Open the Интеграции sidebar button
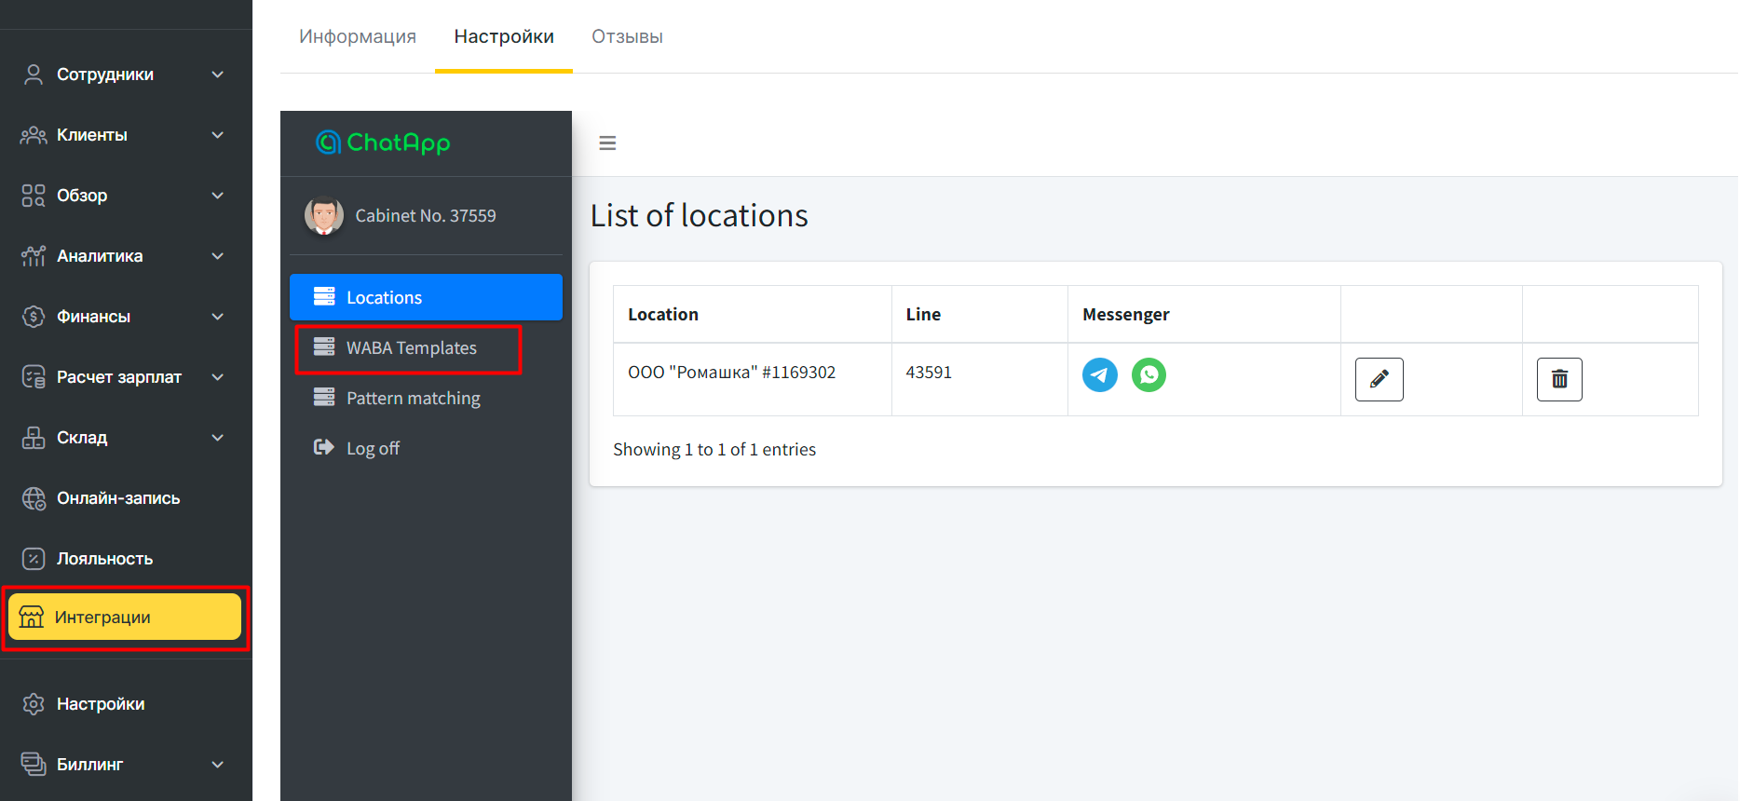Screen dimensions: 1740x801 (125, 618)
